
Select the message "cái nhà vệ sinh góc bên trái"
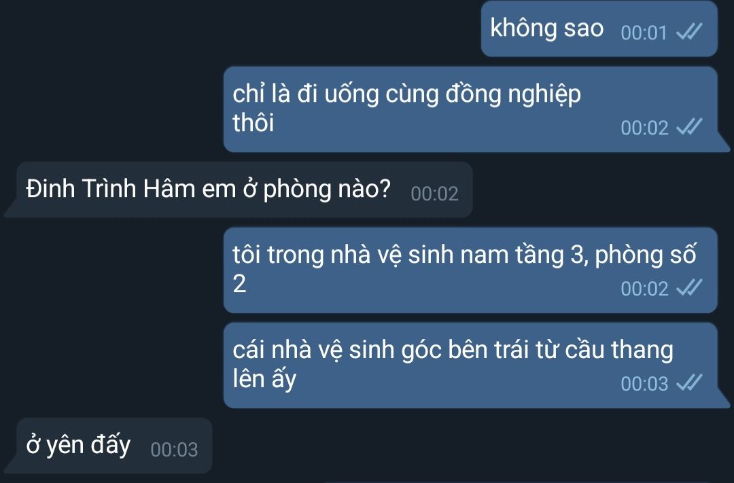point(470,365)
